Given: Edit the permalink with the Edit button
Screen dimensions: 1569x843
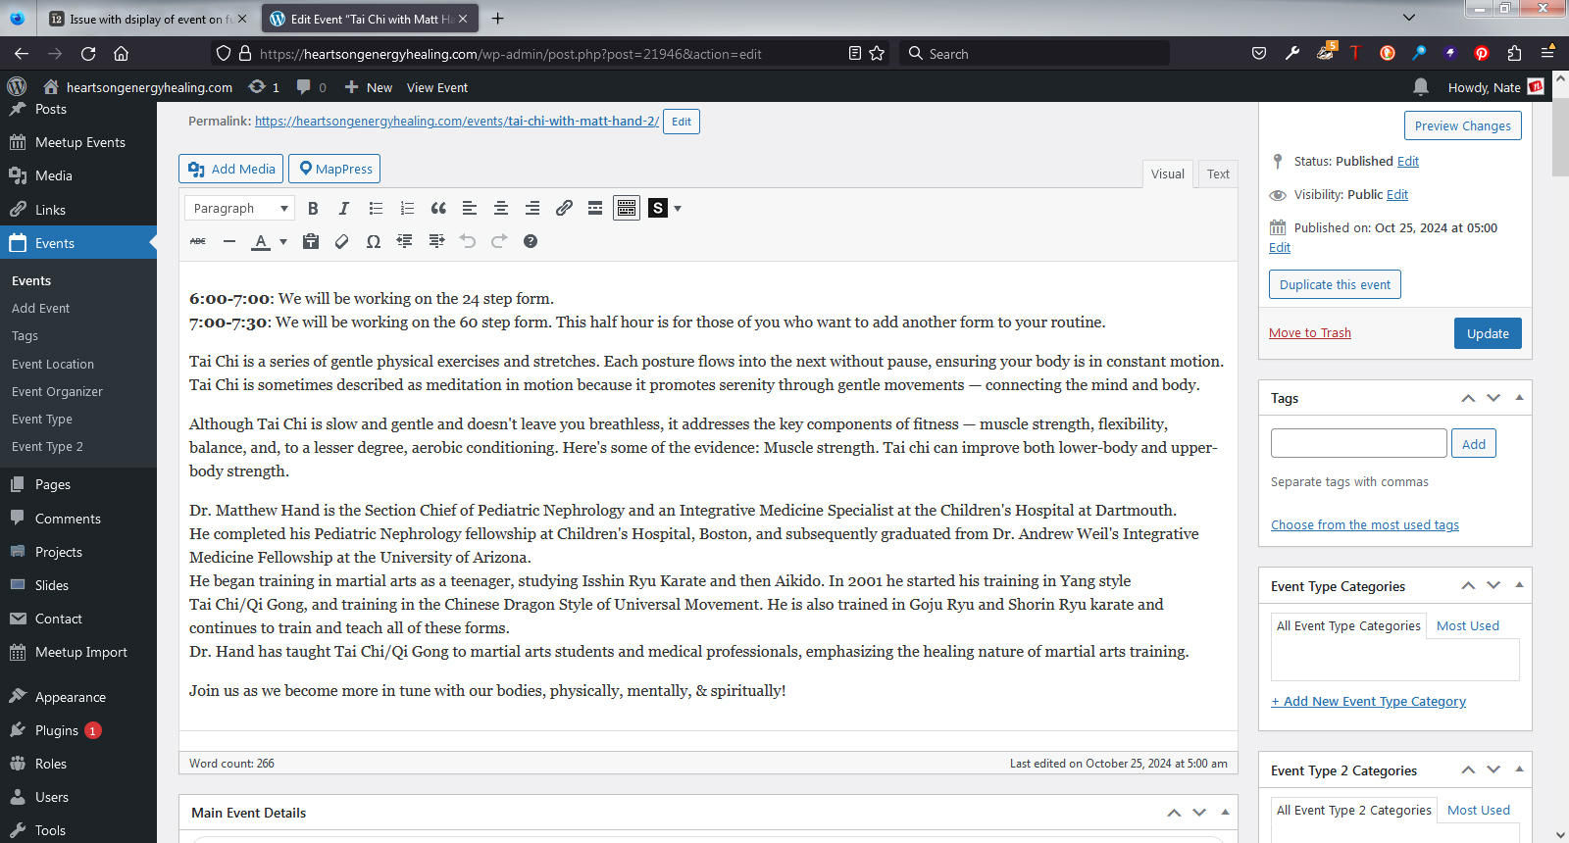Looking at the screenshot, I should tap(682, 122).
